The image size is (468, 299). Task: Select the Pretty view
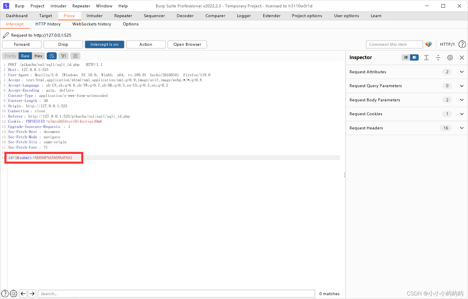click(x=10, y=56)
